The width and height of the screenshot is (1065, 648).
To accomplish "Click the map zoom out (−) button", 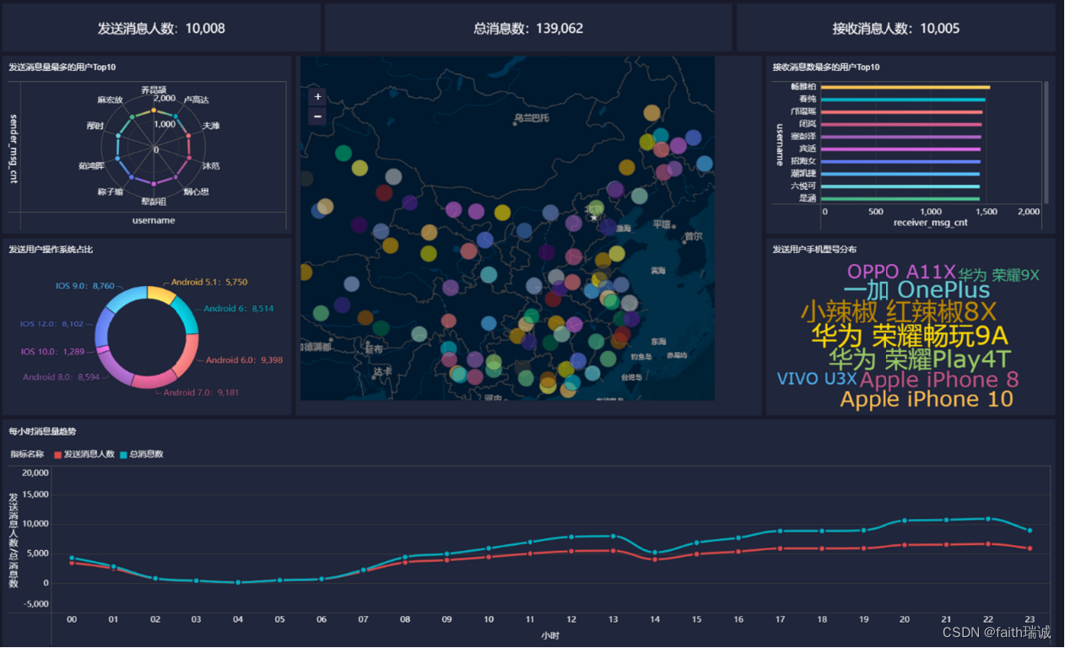I will pos(317,116).
